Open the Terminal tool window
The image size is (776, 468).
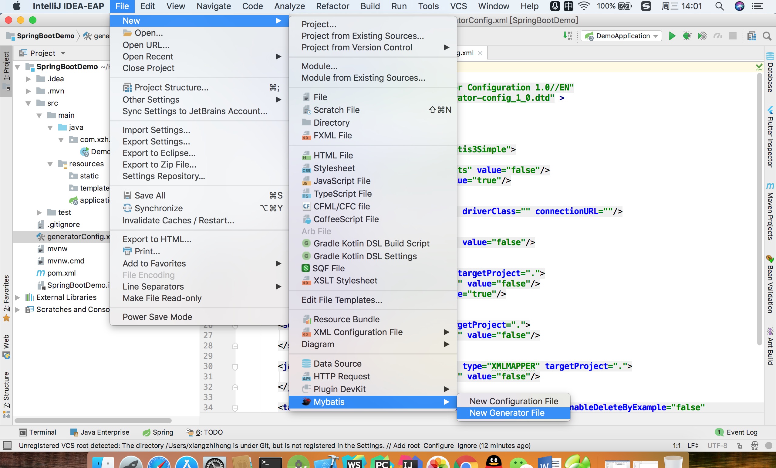click(38, 432)
